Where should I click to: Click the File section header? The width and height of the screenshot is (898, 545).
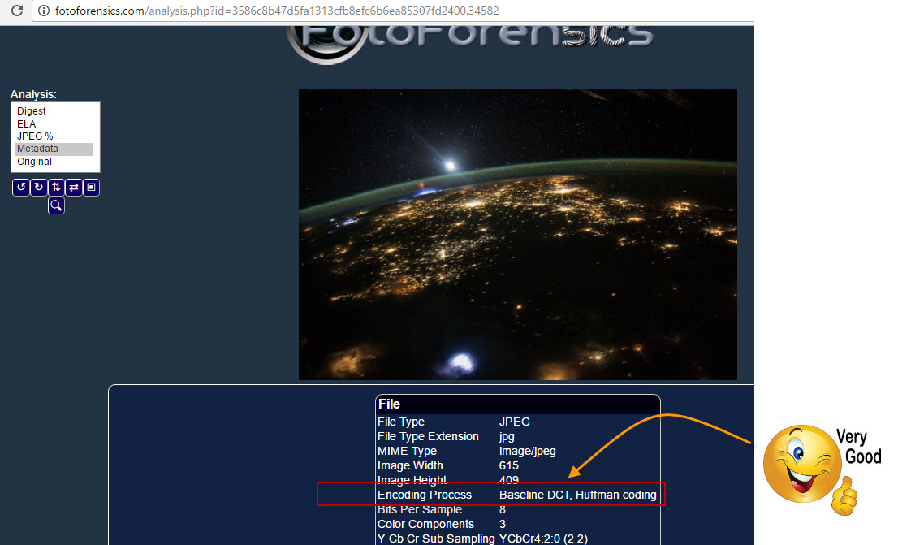click(x=518, y=404)
